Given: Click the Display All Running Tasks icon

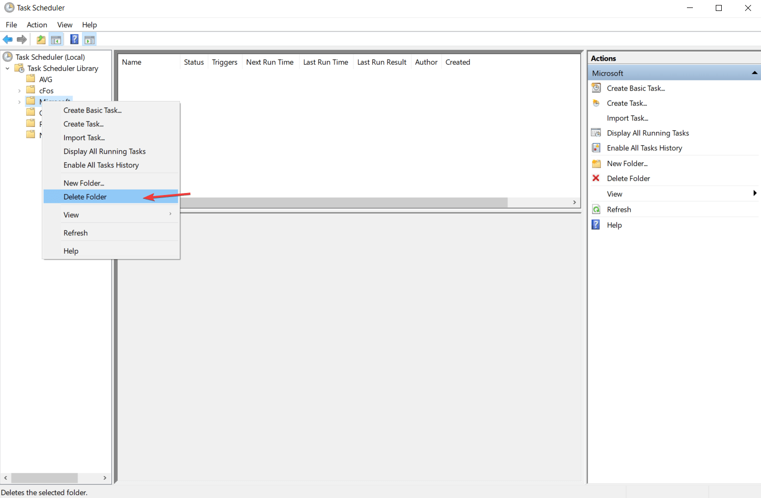Looking at the screenshot, I should 596,133.
